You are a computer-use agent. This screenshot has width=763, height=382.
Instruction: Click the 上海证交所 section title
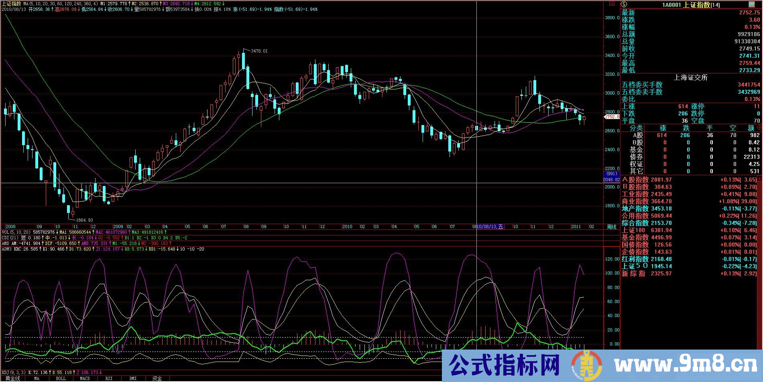[690, 78]
